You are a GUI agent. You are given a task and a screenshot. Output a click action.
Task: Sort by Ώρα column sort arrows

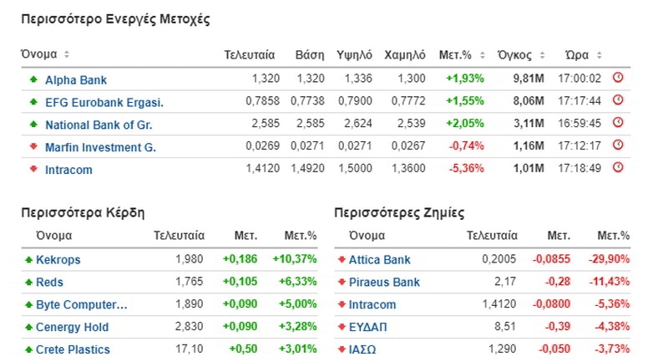599,55
